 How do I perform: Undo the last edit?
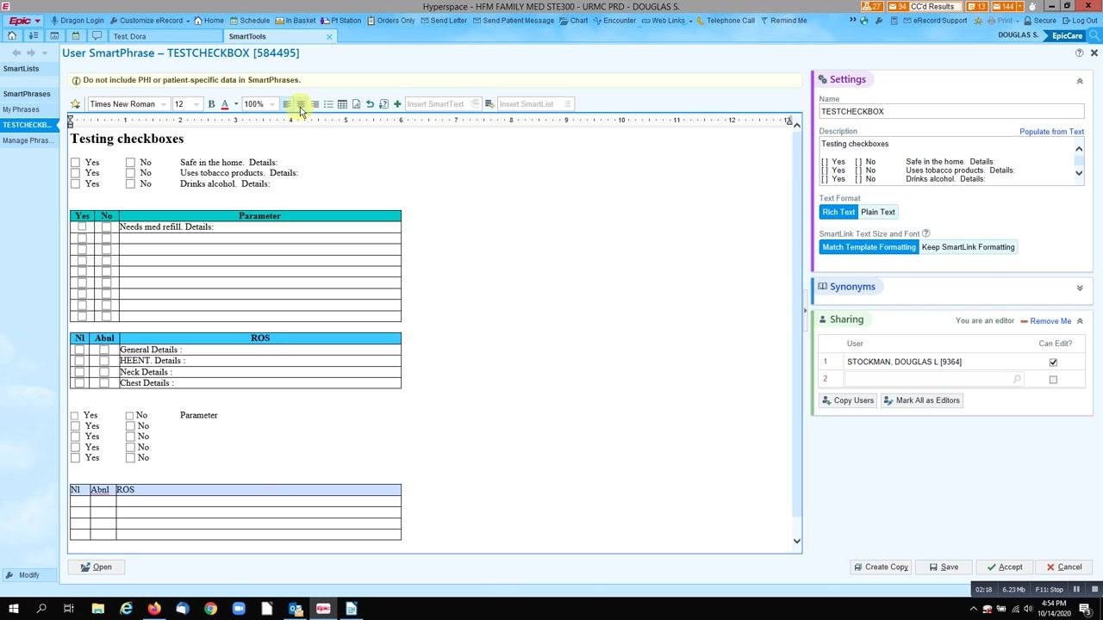370,104
